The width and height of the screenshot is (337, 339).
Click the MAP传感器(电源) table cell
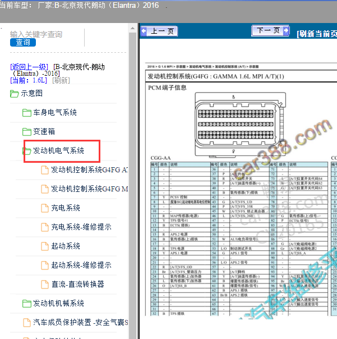coord(190,216)
